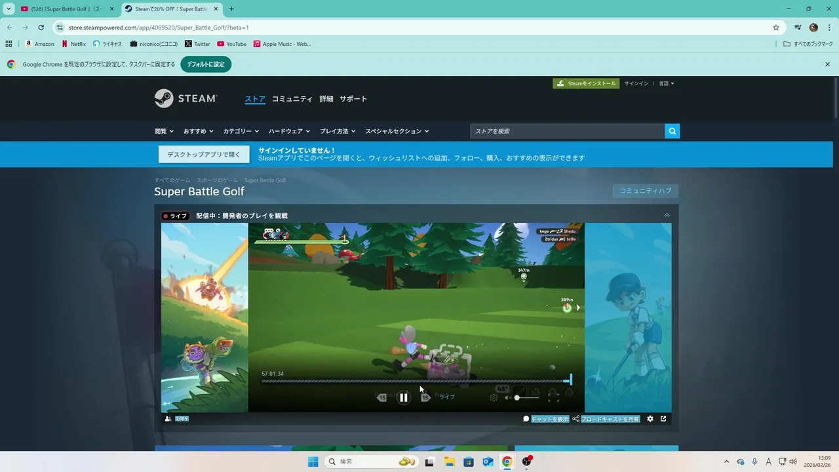Screen dimensions: 839x472
Task: Open the Apple Music bookmark
Action: [283, 44]
